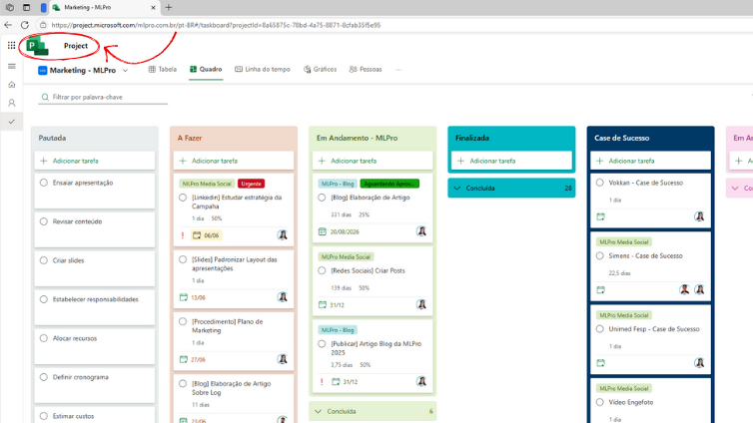Open assignee avatar on Unimed Fesp card
753x423 pixels.
click(x=699, y=363)
